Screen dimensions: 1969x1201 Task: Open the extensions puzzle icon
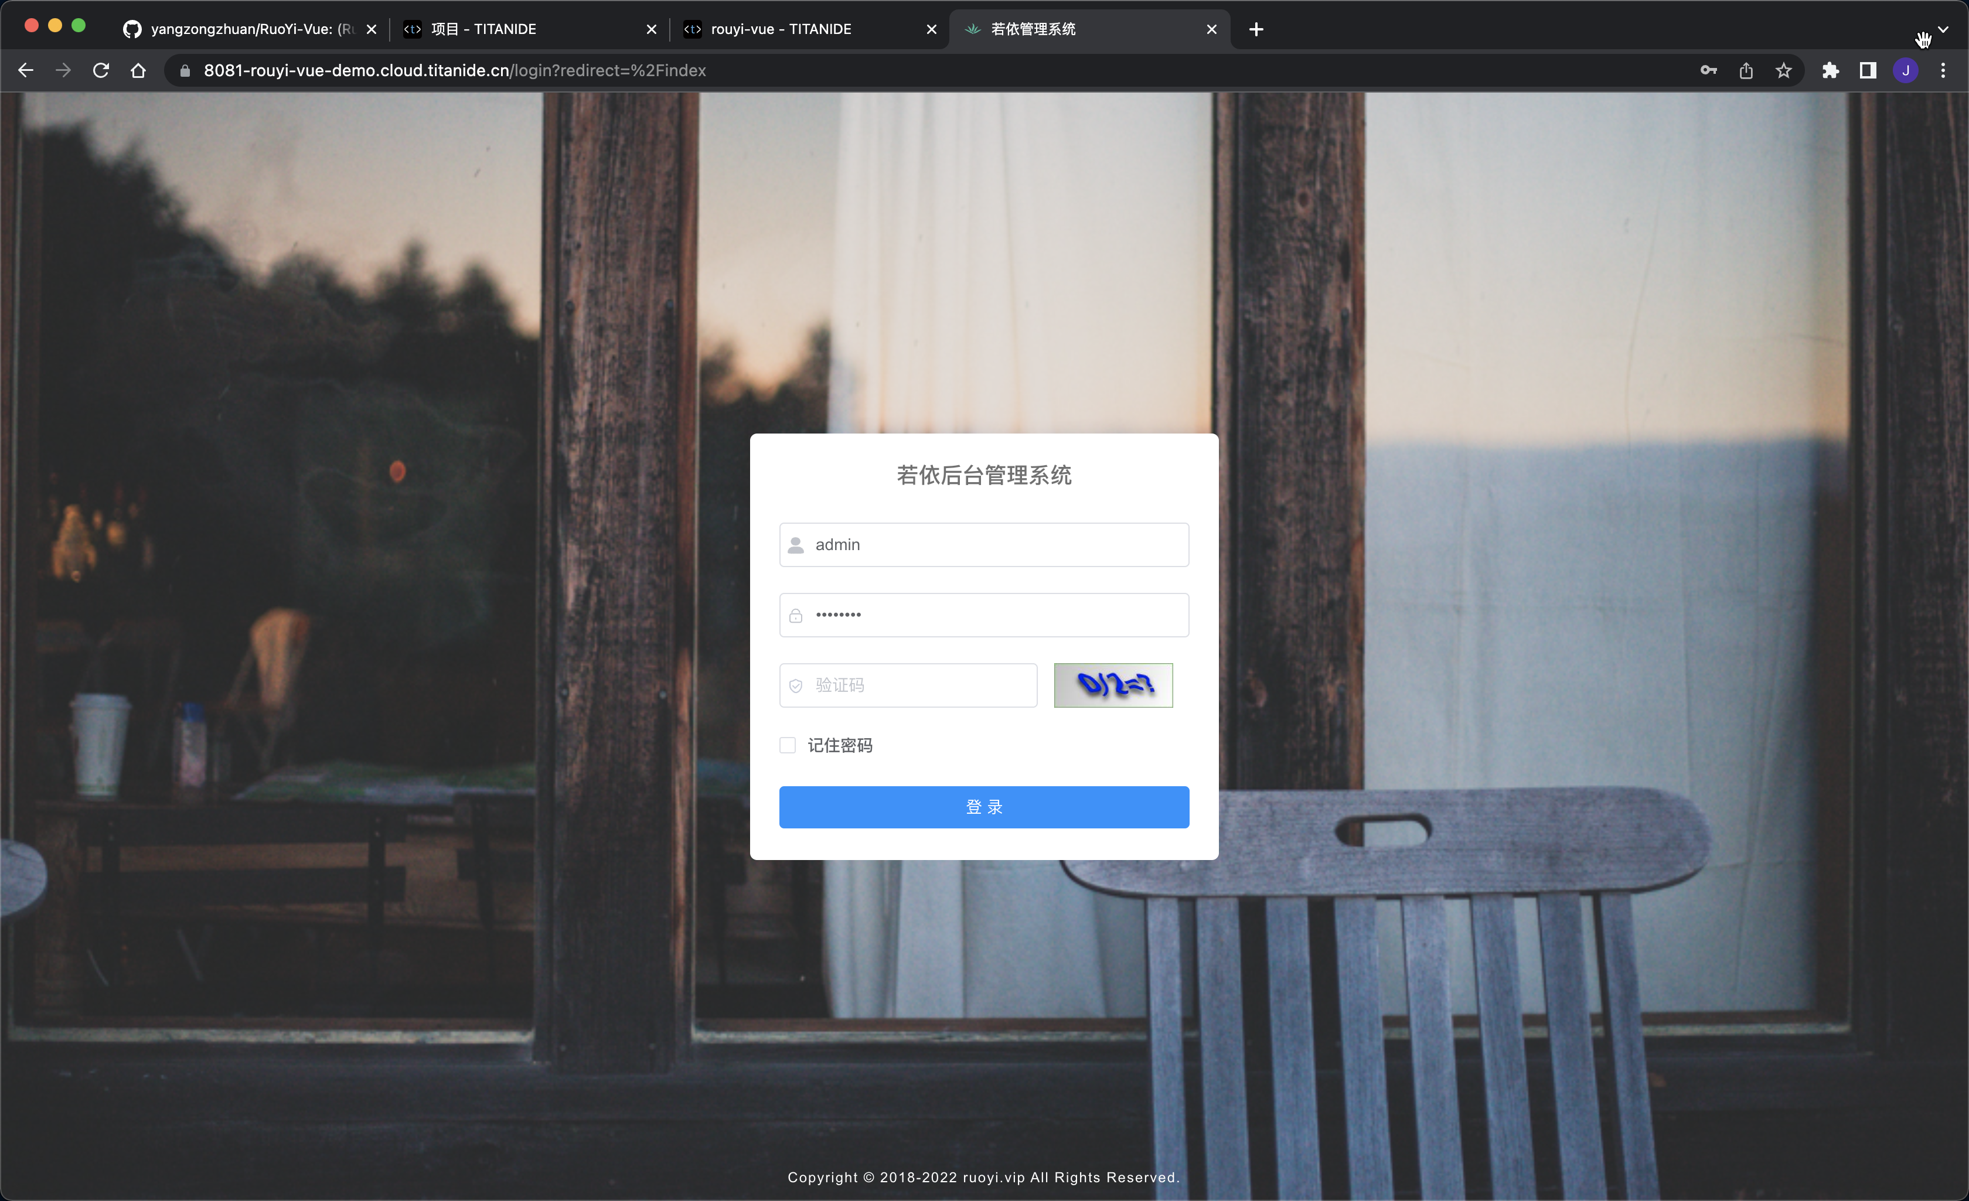(x=1830, y=70)
